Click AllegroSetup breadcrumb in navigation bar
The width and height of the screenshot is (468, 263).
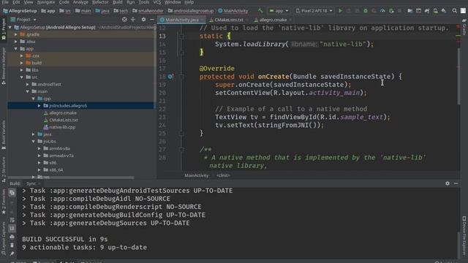(x=20, y=11)
